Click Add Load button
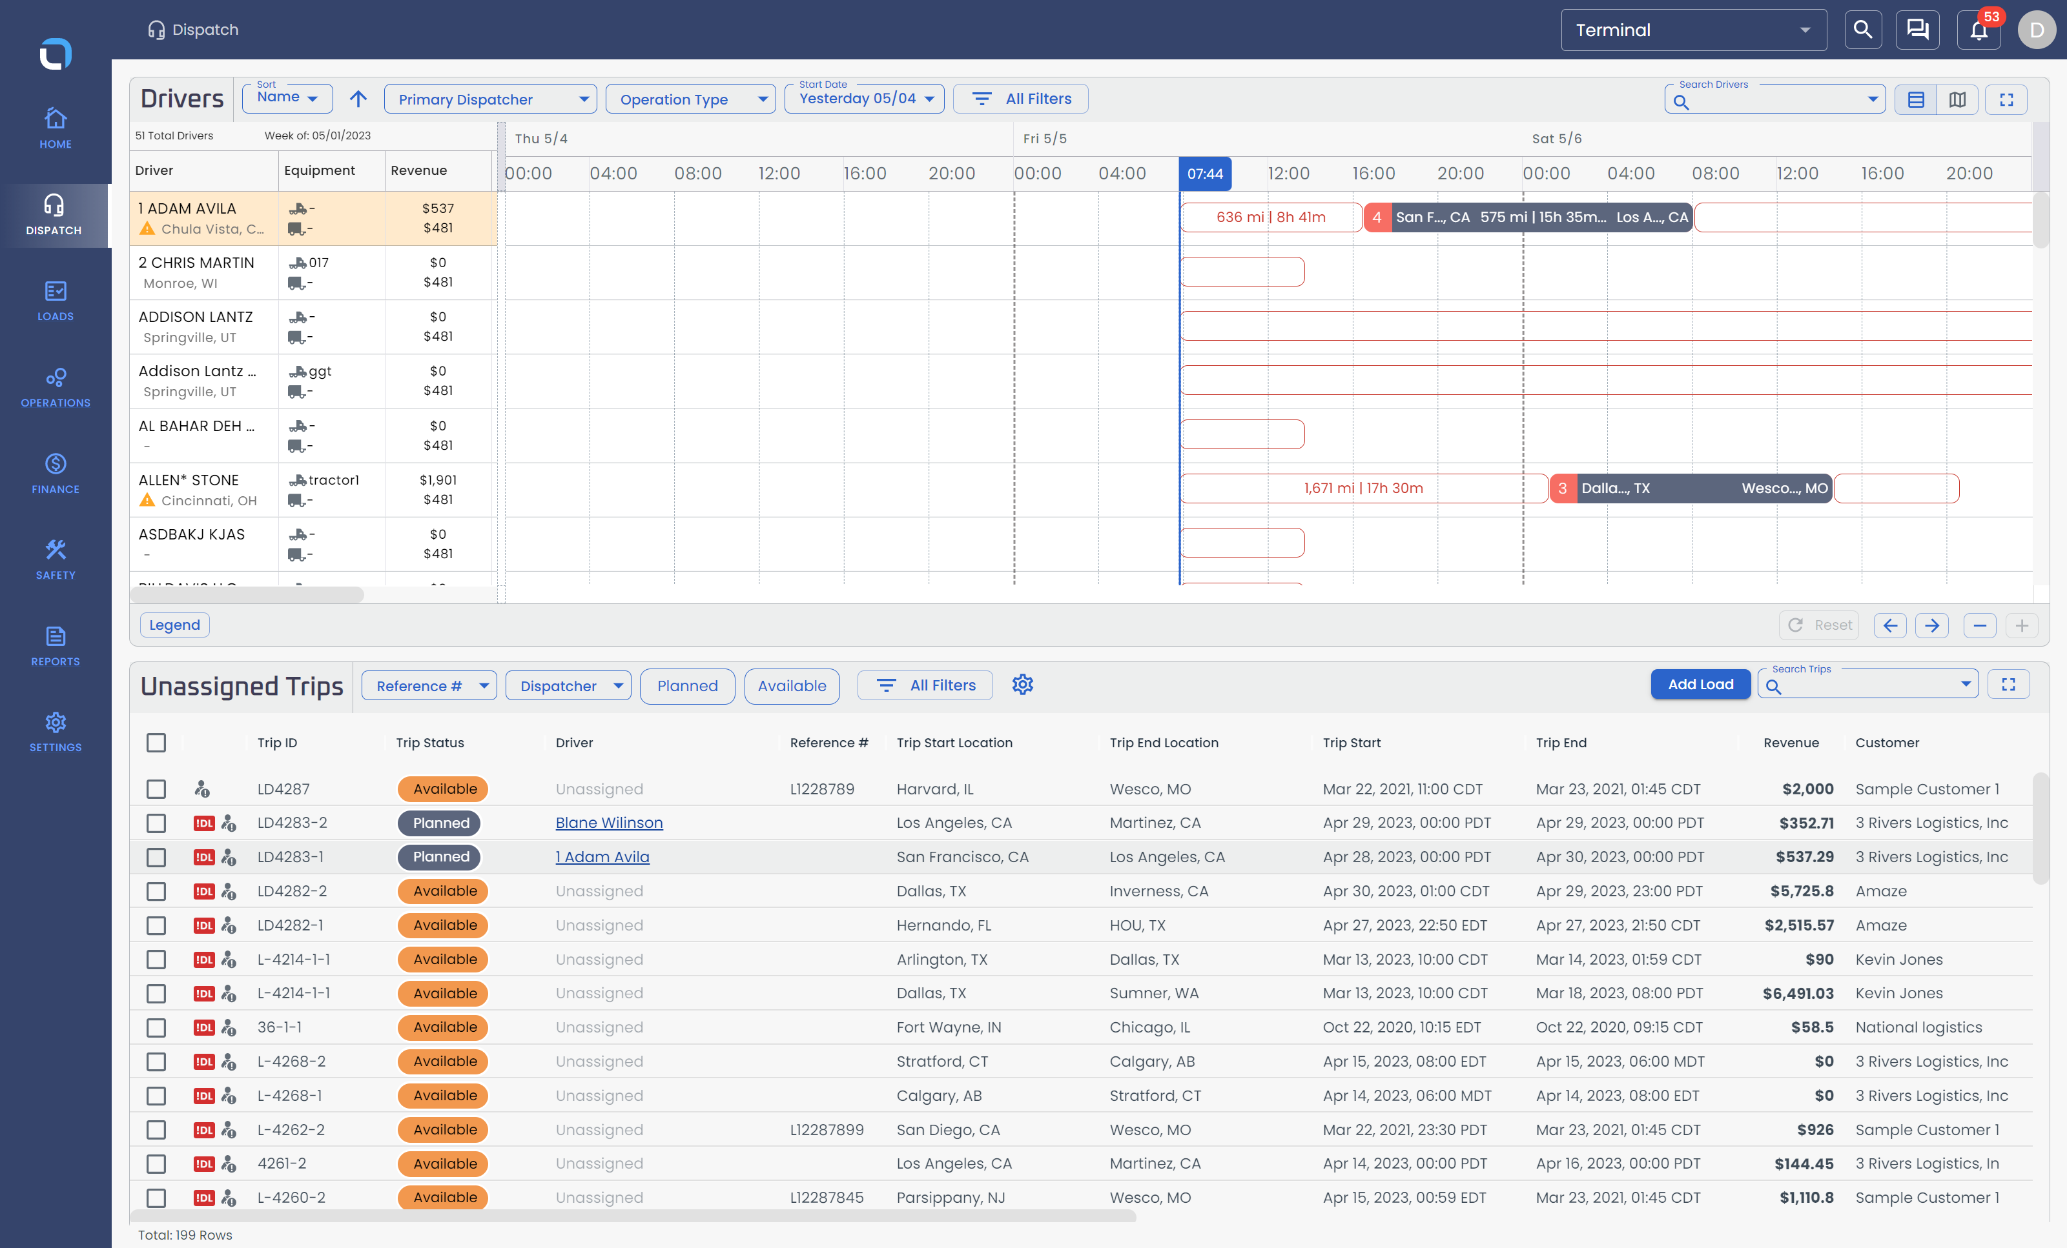Image resolution: width=2067 pixels, height=1248 pixels. [1700, 684]
